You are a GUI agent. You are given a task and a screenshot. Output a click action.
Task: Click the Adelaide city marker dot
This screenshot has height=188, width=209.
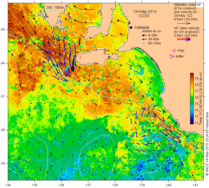click(x=131, y=27)
